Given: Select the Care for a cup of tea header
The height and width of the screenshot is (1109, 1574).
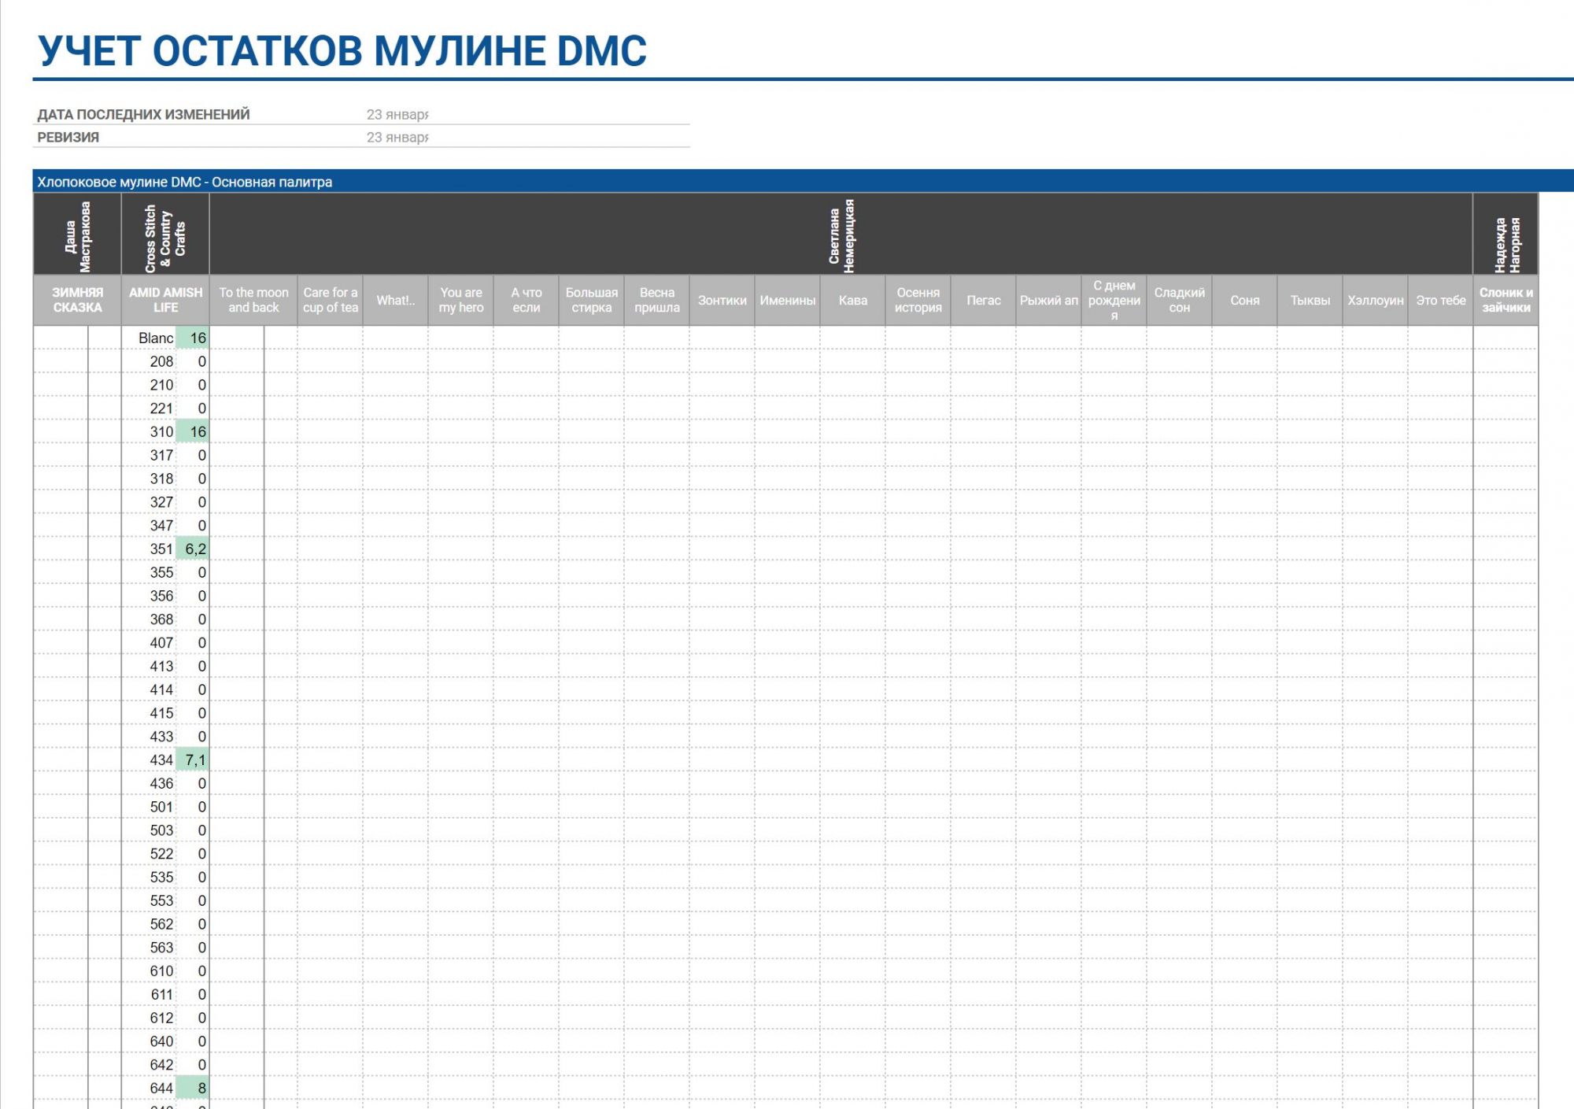Looking at the screenshot, I should [330, 300].
